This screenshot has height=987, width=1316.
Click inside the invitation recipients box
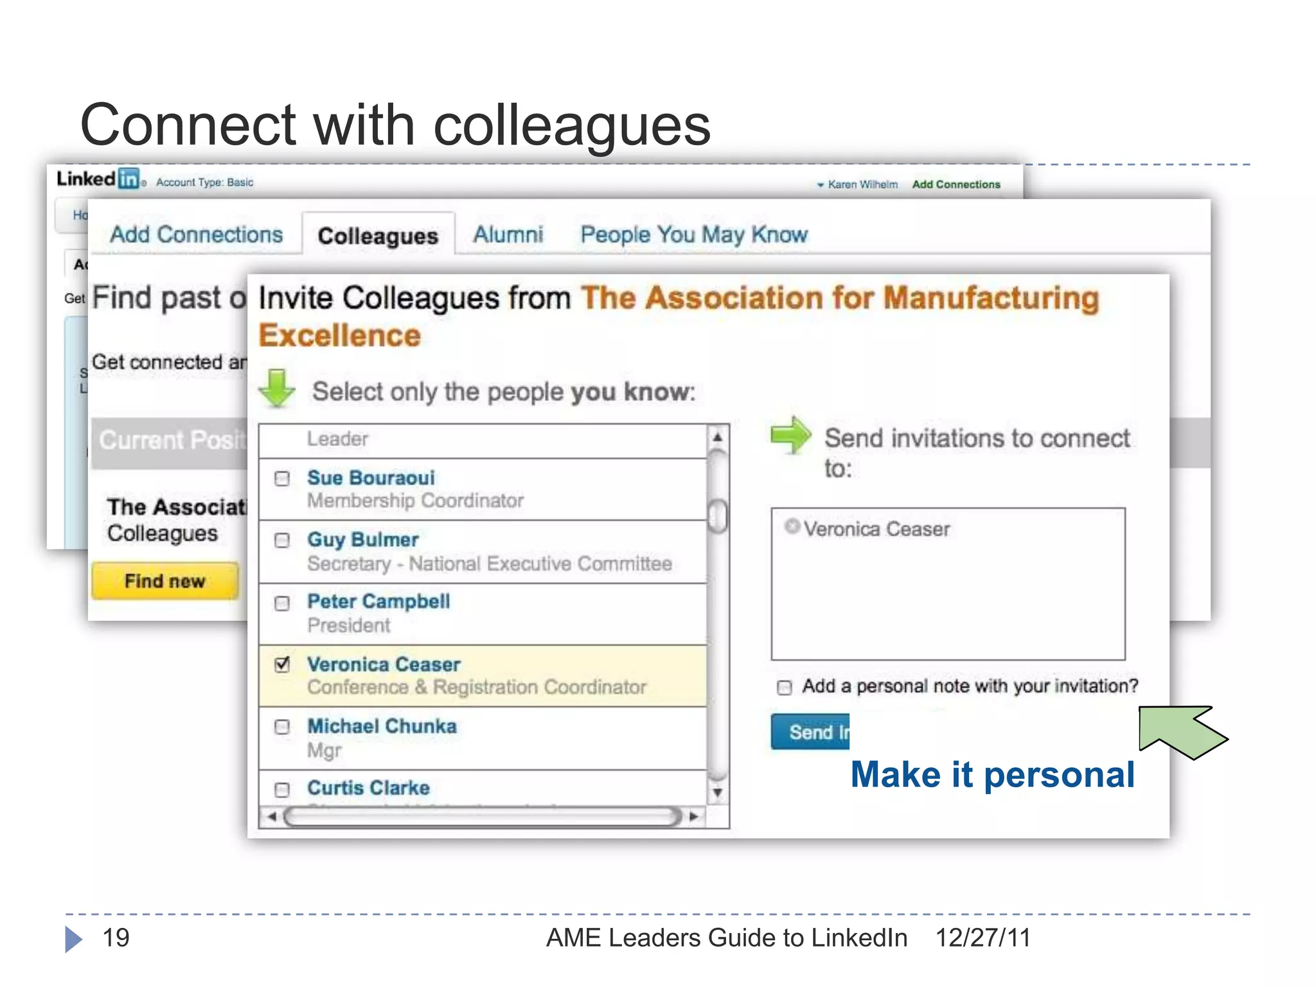[948, 584]
